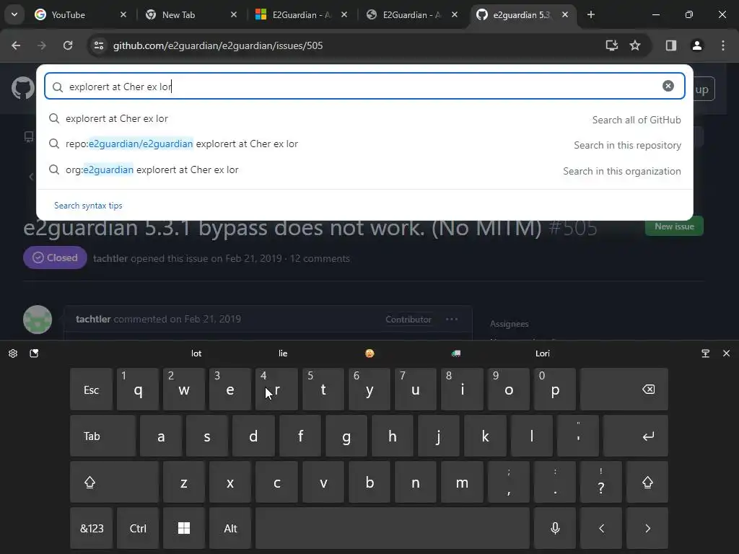
Task: View site information icon in address bar
Action: [98, 45]
